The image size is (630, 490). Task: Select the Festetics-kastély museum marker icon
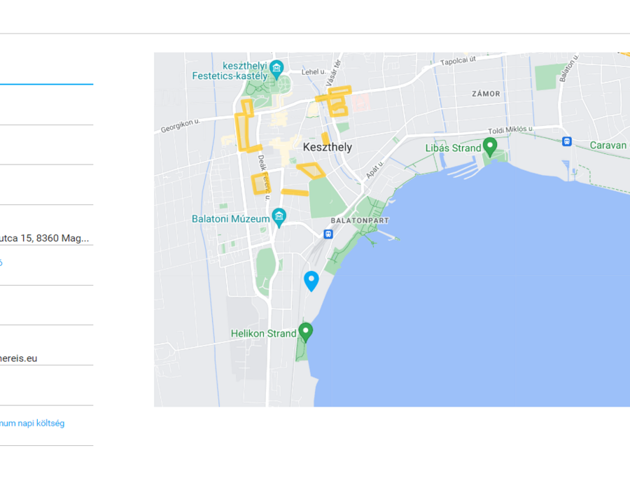[276, 69]
